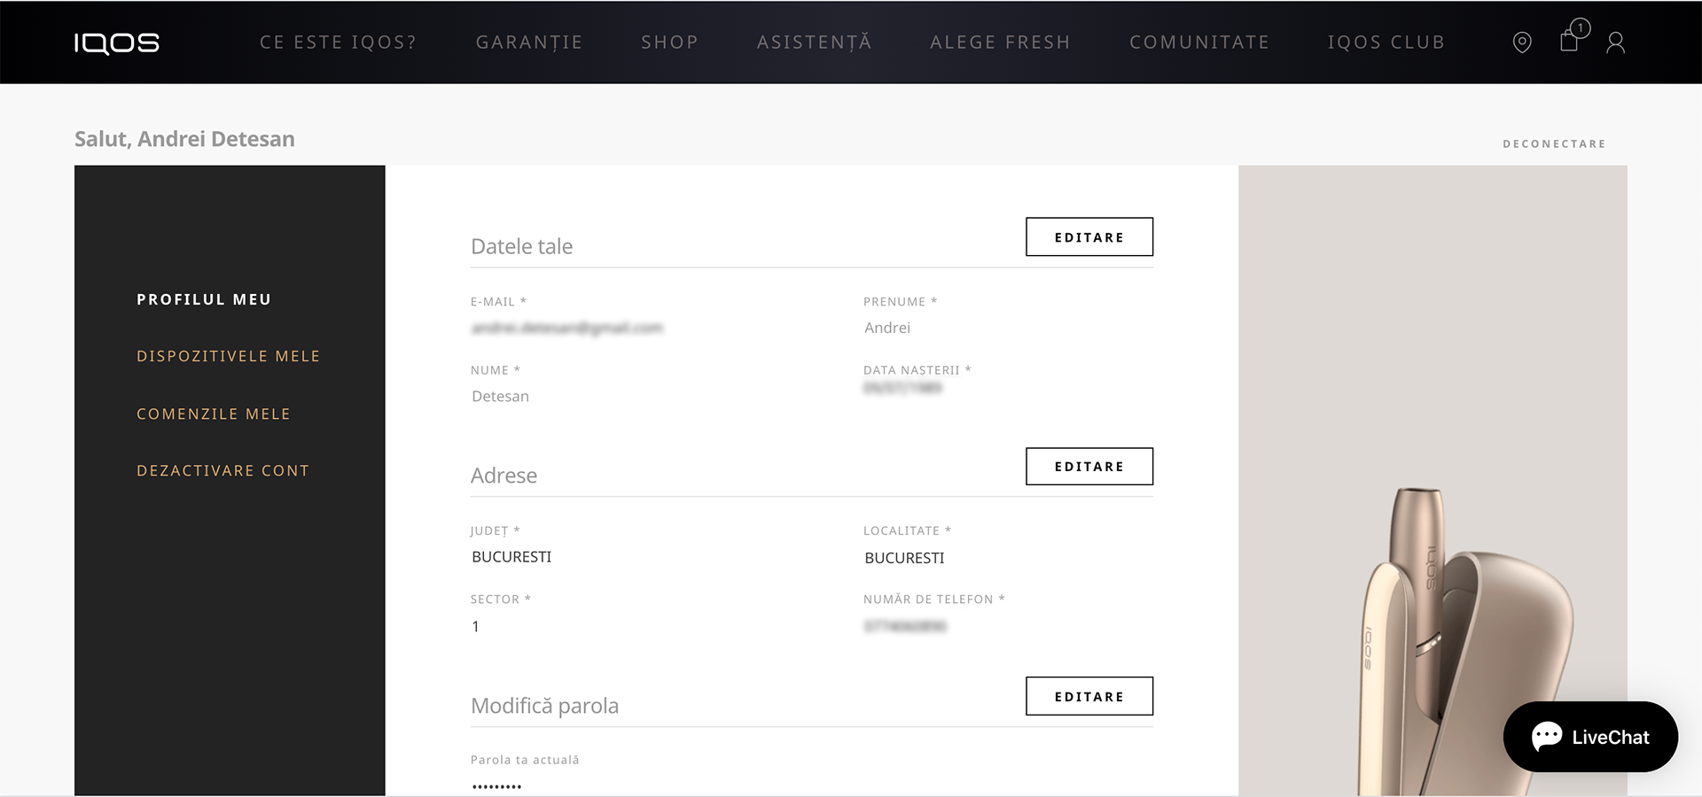Open the ALEGE FRESH menu item
The width and height of the screenshot is (1702, 797).
pyautogui.click(x=1000, y=43)
